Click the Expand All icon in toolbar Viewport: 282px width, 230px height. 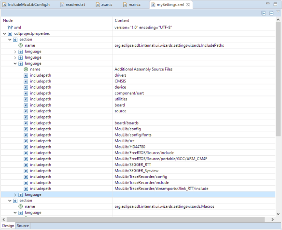pyautogui.click(x=264, y=14)
